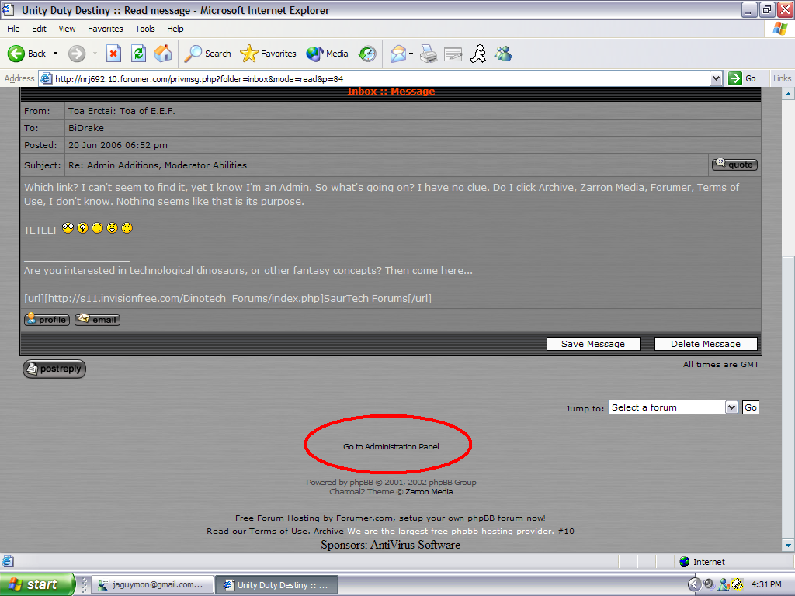Stop page loading with red X icon
Screen dimensions: 795x596
113,54
